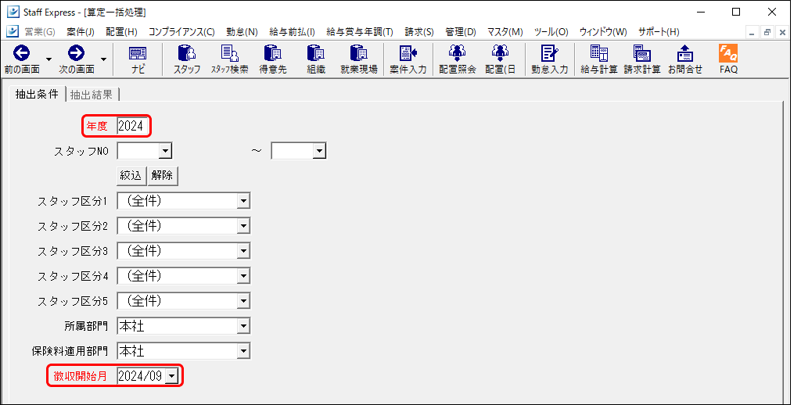Image resolution: width=801 pixels, height=405 pixels.
Task: Launch スタッフ検索 from the toolbar
Action: tap(229, 59)
